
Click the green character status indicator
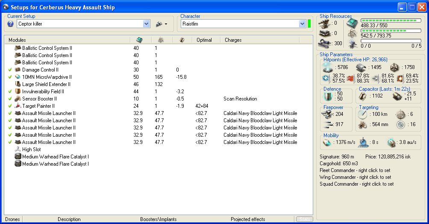pos(309,24)
